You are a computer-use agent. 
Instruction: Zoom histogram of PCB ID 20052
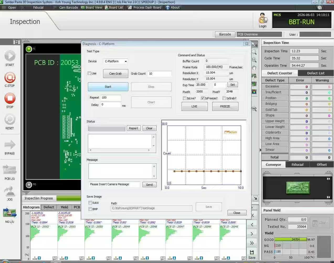[x=55, y=258]
